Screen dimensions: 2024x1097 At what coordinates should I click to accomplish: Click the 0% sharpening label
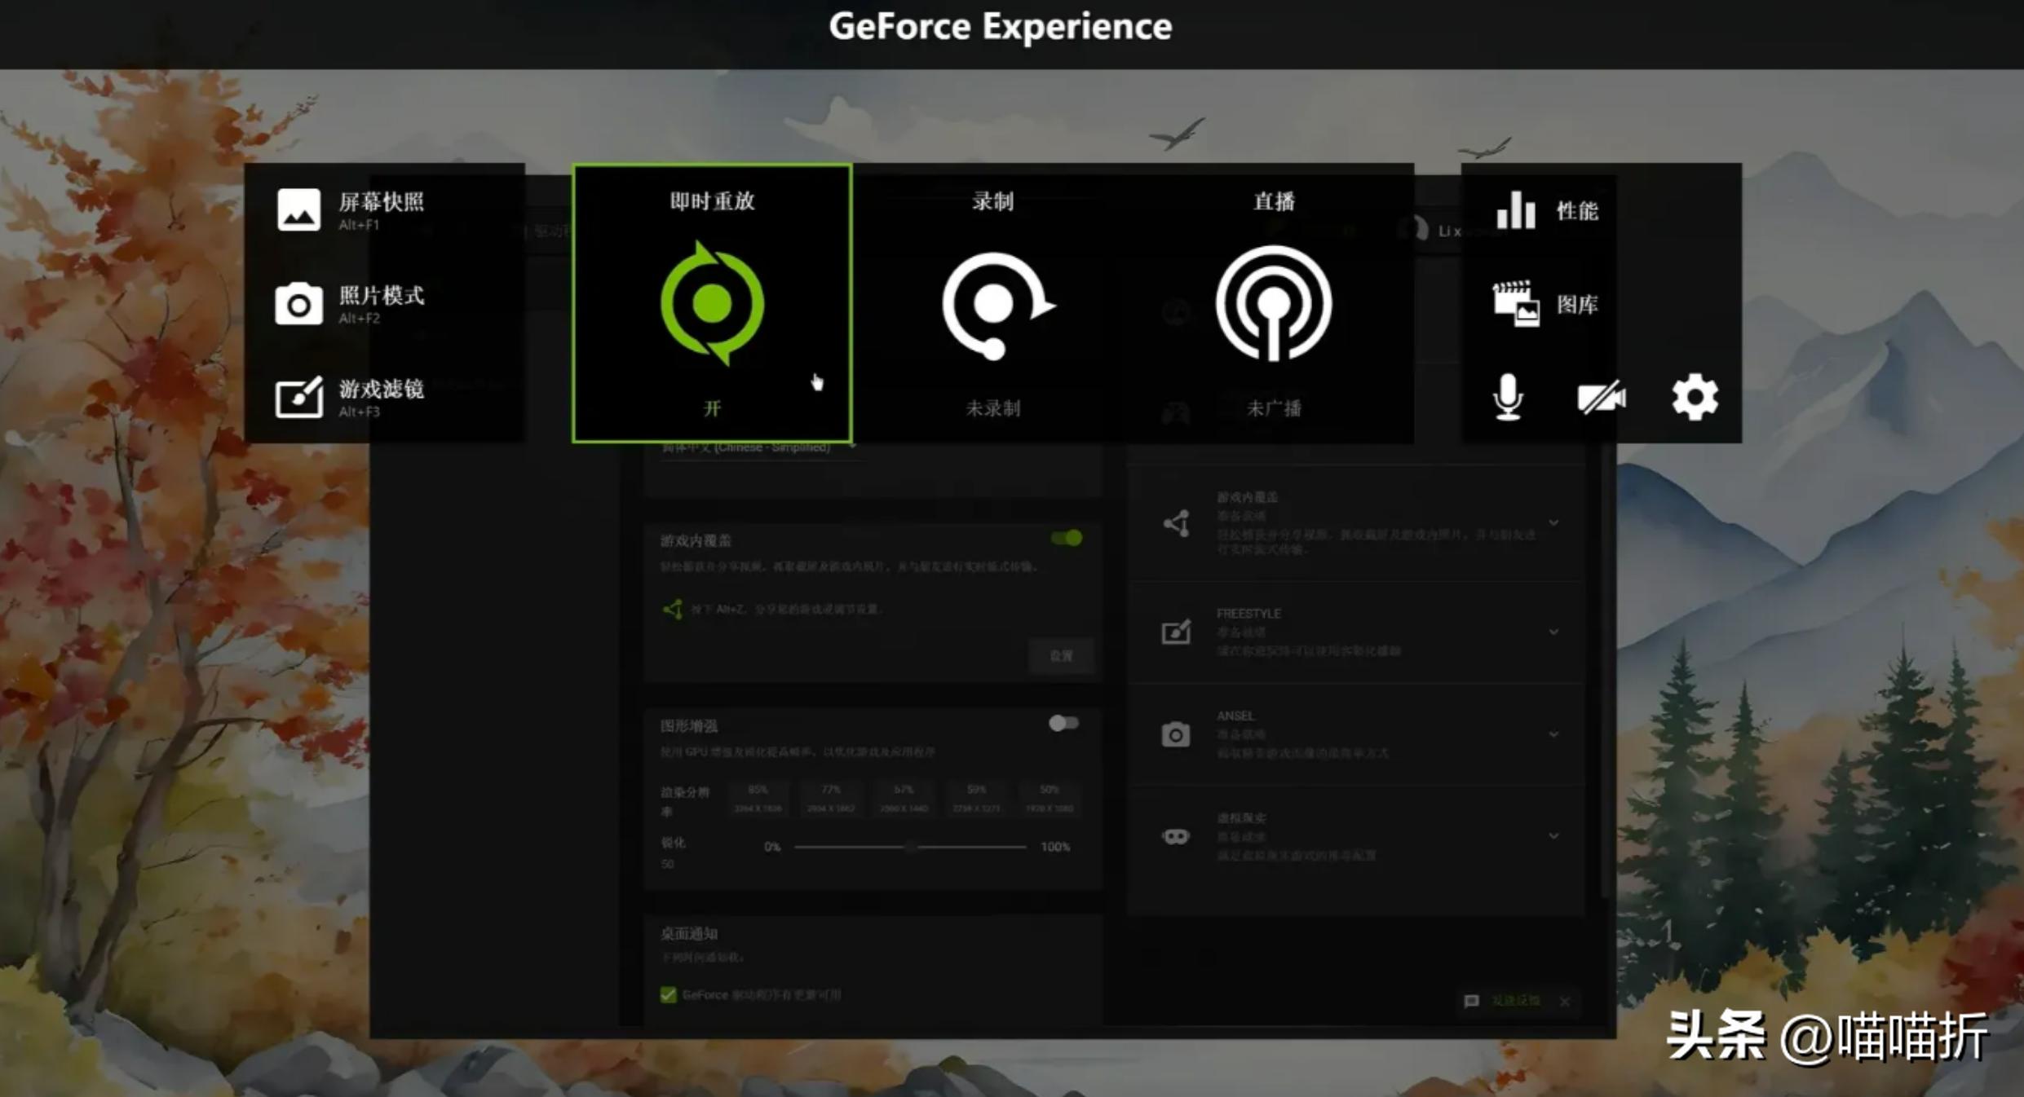pos(772,847)
